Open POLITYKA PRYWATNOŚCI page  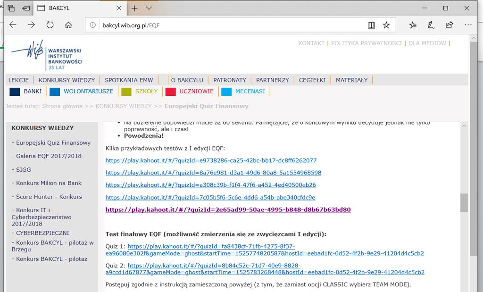tap(366, 43)
